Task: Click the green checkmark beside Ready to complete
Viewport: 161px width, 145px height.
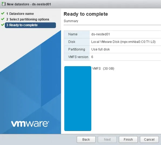Action: point(3,25)
